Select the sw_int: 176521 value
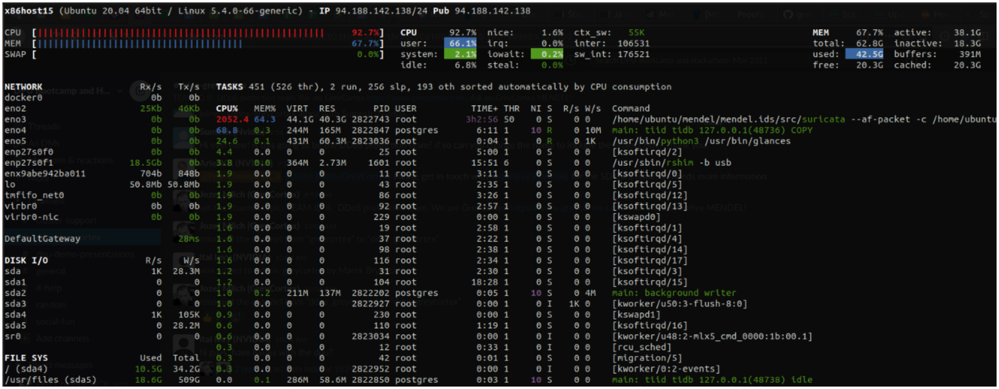Viewport: 999px width, 389px height. click(633, 54)
